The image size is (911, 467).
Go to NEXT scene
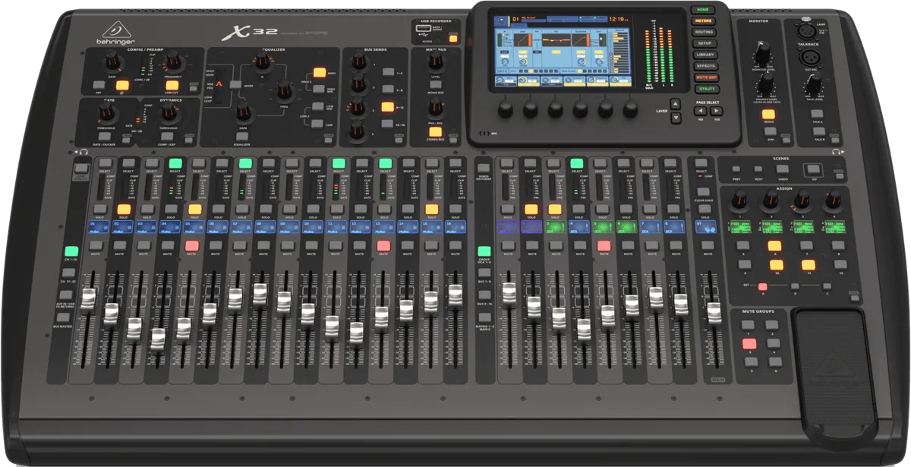(x=758, y=169)
